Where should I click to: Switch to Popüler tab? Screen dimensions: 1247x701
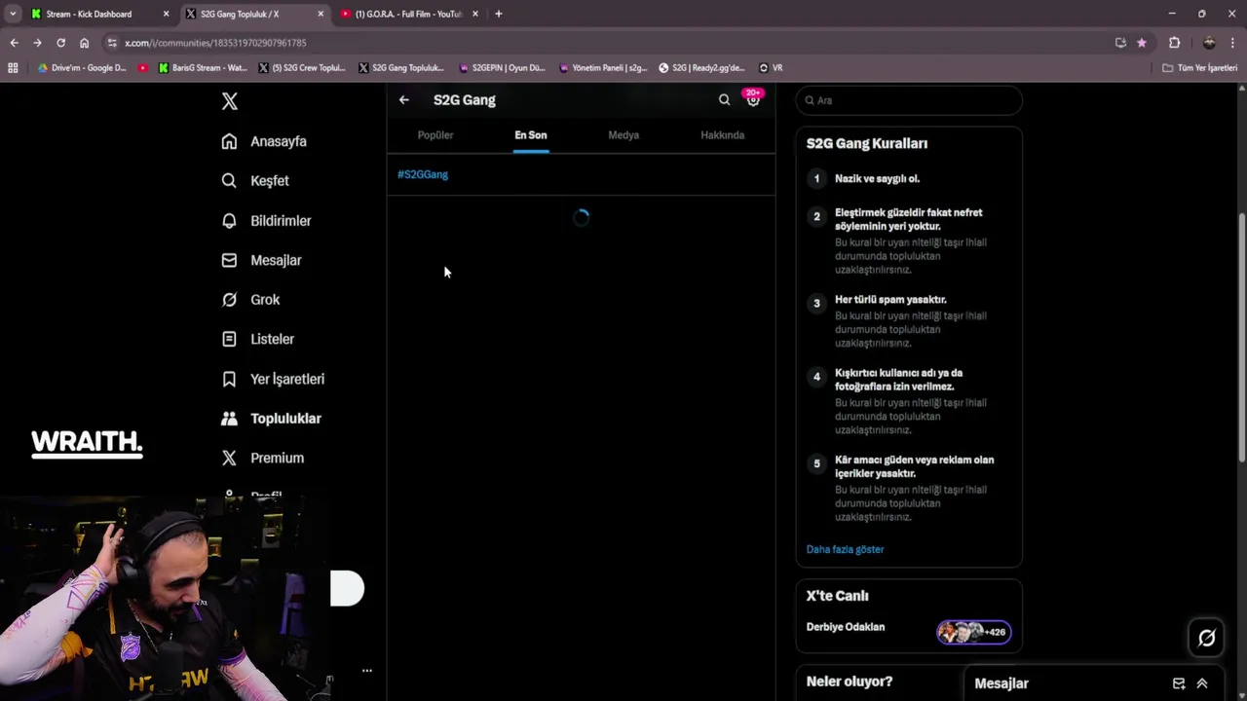click(435, 135)
